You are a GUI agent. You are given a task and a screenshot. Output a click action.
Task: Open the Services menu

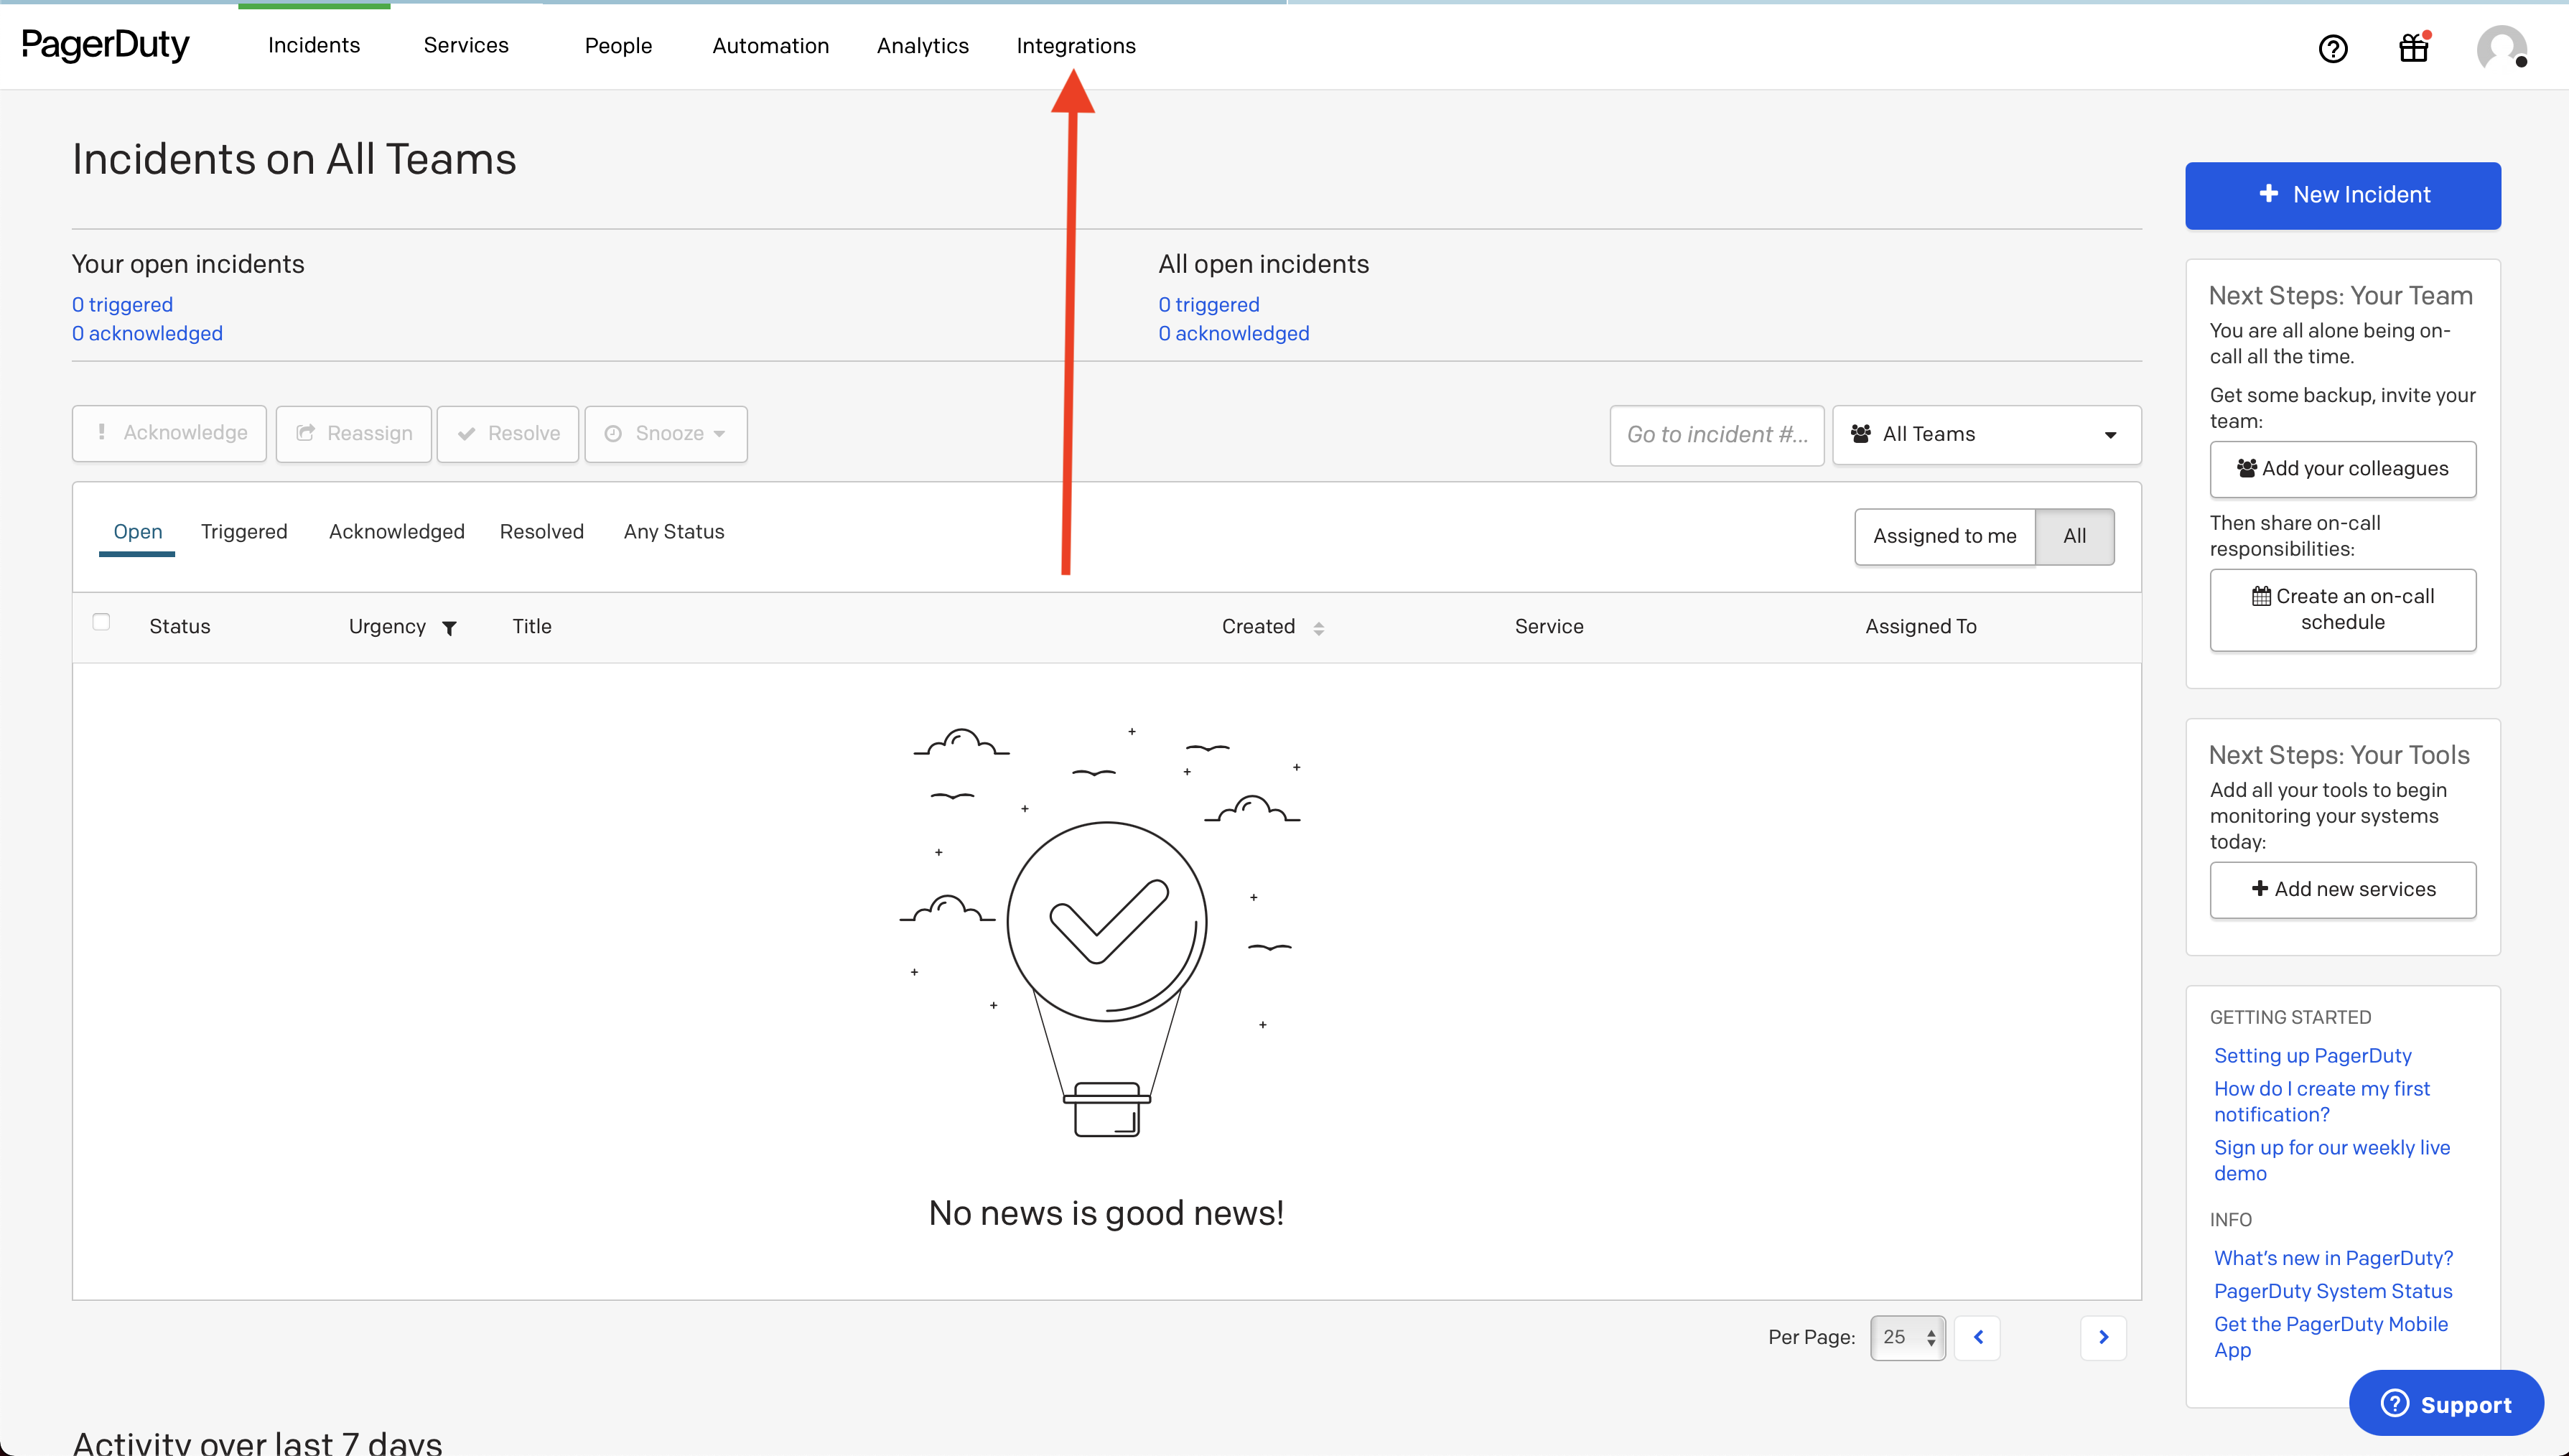click(x=466, y=45)
